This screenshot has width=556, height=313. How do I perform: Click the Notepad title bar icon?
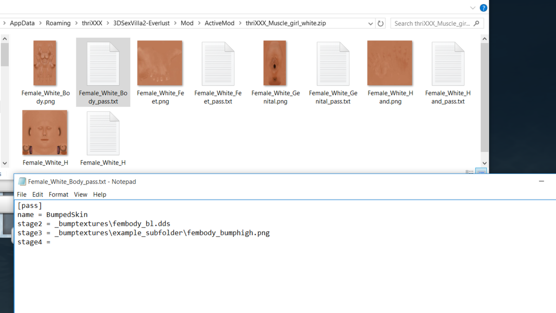pyautogui.click(x=22, y=181)
